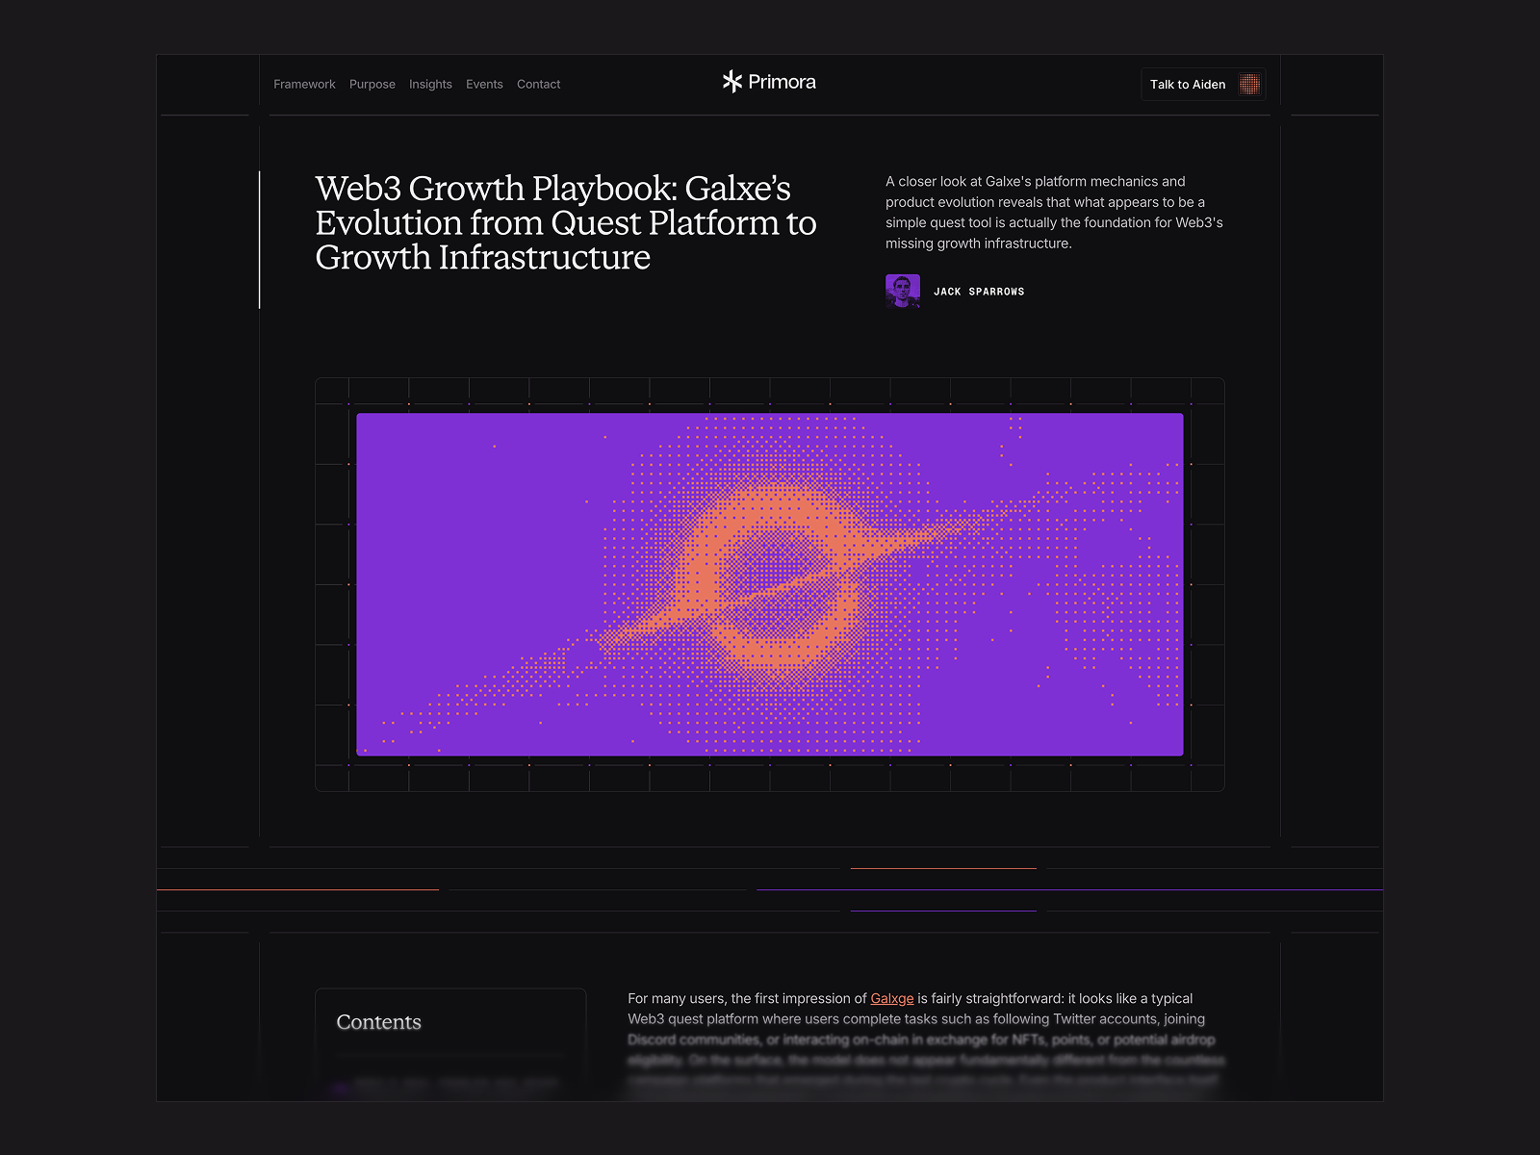Open the Events nav link

484,85
